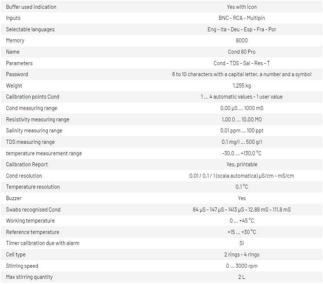
Task: Select the 'BNC - RCA - Multipin' inputs value
Action: pyautogui.click(x=242, y=18)
